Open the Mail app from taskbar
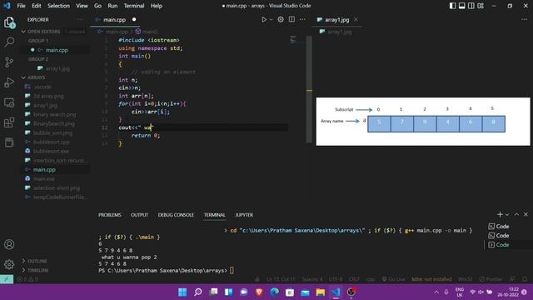Image resolution: width=533 pixels, height=300 pixels. pyautogui.click(x=305, y=292)
